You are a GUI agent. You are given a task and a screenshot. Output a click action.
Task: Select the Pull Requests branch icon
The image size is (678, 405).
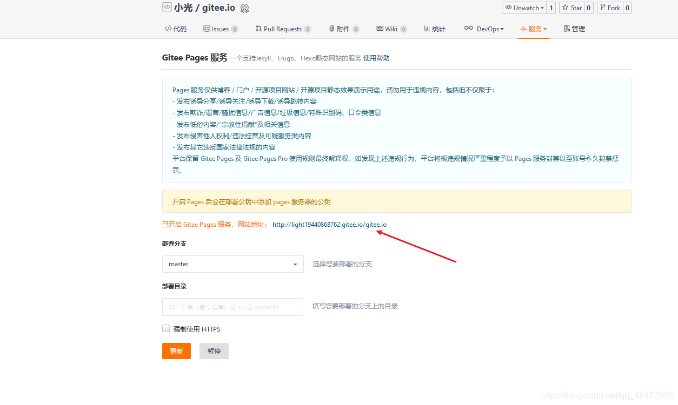pos(259,29)
